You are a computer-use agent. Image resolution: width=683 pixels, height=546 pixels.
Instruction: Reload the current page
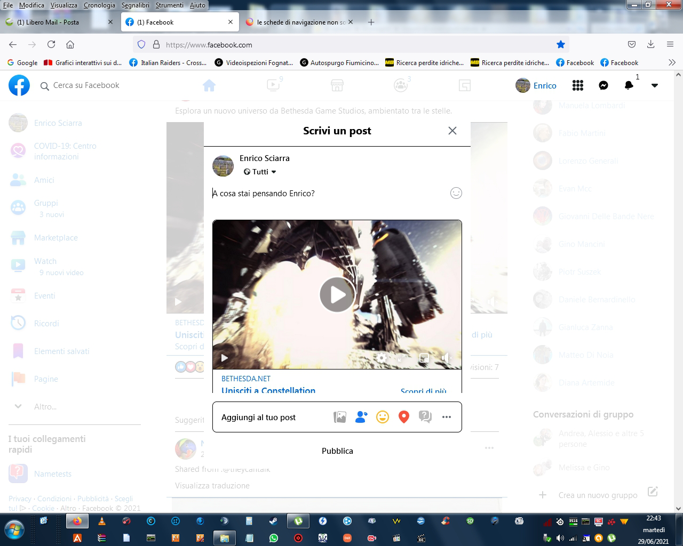pyautogui.click(x=51, y=45)
